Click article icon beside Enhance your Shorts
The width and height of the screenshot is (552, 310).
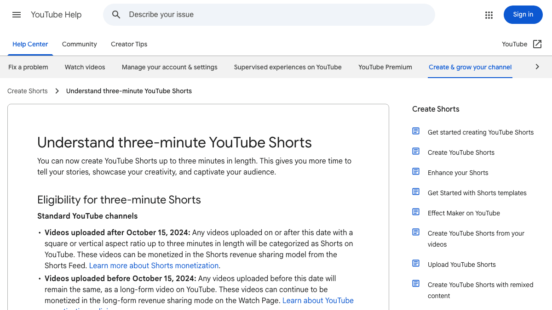[x=416, y=172]
